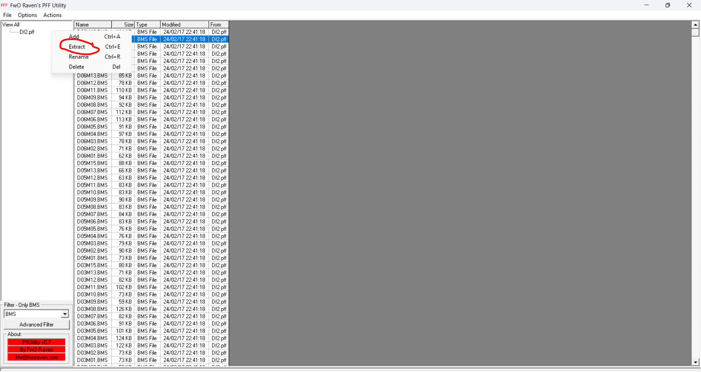This screenshot has height=372, width=701.
Task: Select the D05M11.BMS file
Action: [x=92, y=185]
